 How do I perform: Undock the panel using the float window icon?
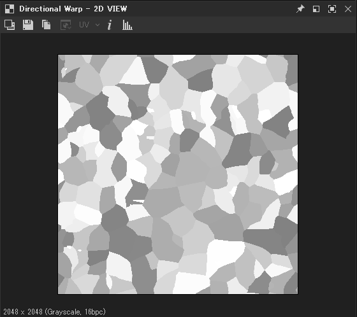pyautogui.click(x=316, y=9)
